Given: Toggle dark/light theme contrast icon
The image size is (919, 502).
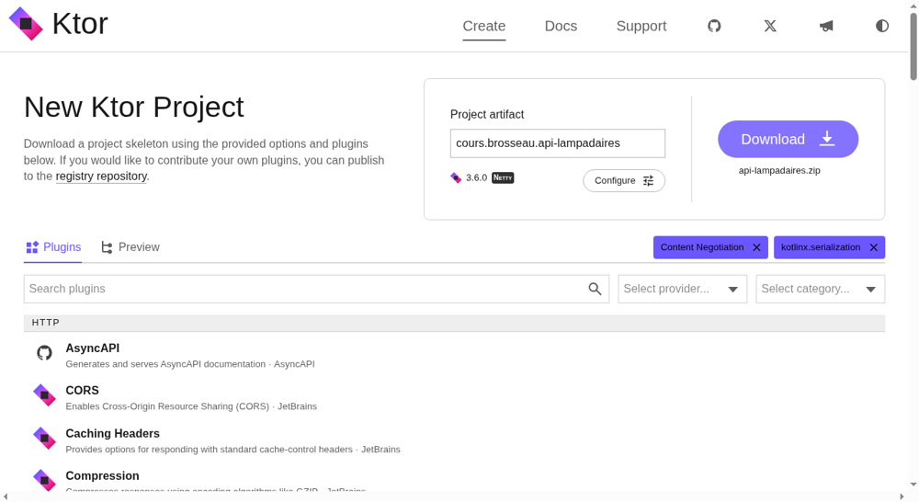Looking at the screenshot, I should (x=882, y=26).
